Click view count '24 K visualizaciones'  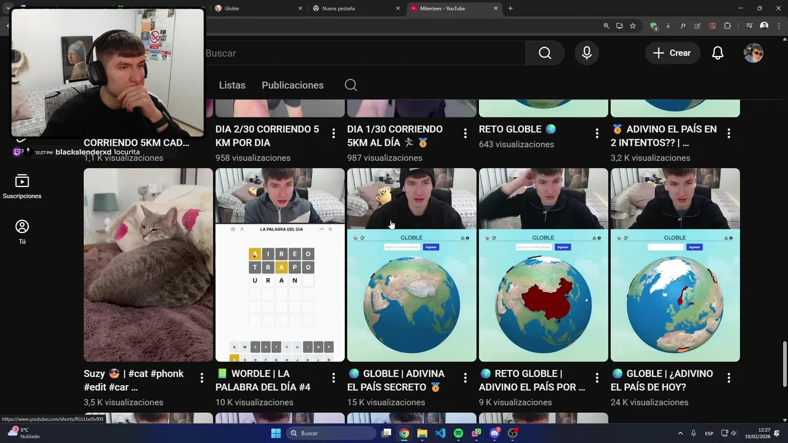click(x=649, y=402)
